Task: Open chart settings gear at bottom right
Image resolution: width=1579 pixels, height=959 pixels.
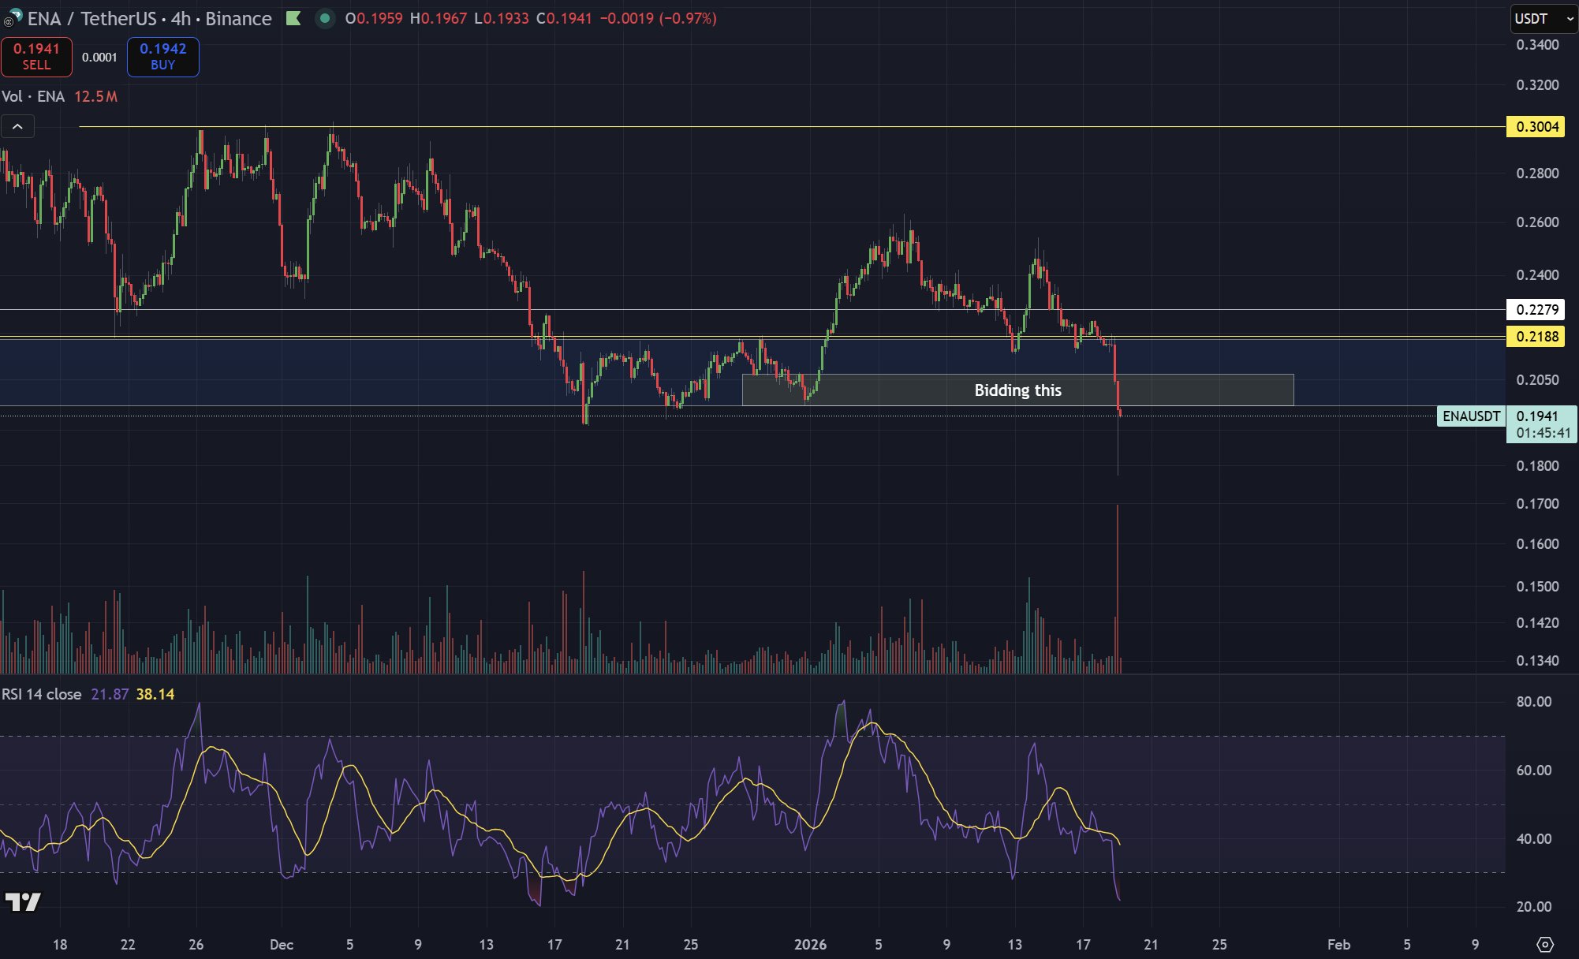Action: point(1544,944)
